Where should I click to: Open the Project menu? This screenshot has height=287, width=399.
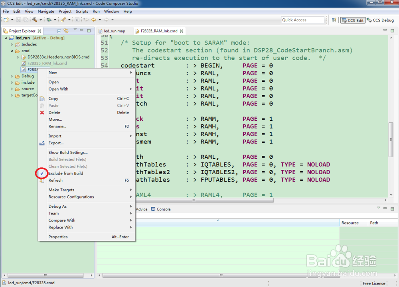pyautogui.click(x=65, y=12)
